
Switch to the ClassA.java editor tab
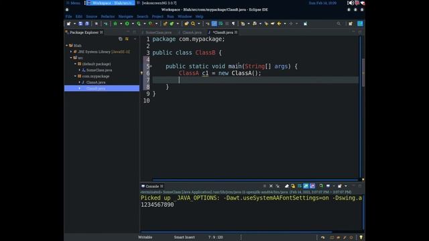pos(190,32)
